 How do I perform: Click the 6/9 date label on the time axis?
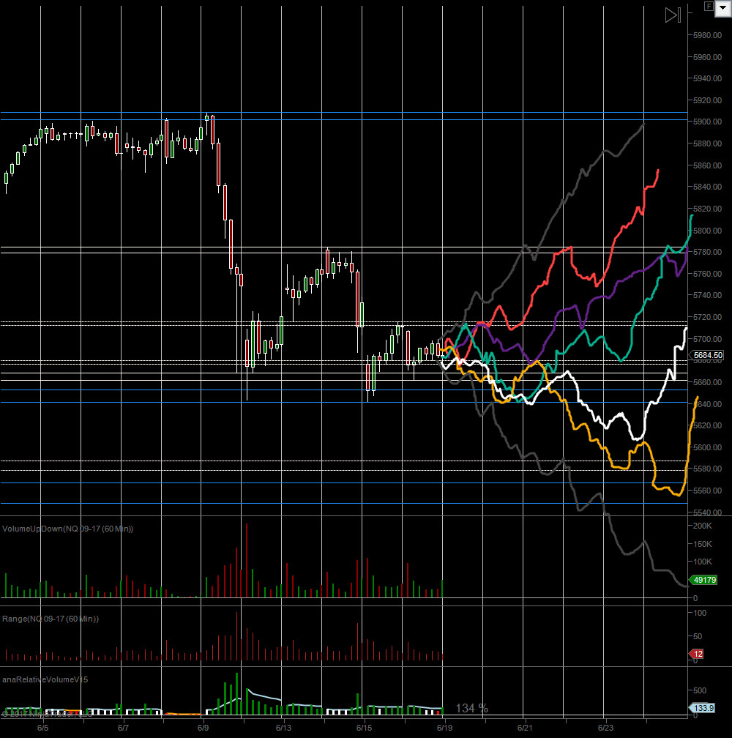(203, 728)
